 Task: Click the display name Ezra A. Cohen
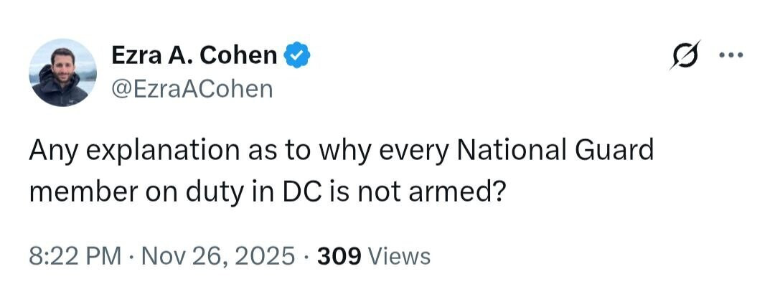click(194, 55)
